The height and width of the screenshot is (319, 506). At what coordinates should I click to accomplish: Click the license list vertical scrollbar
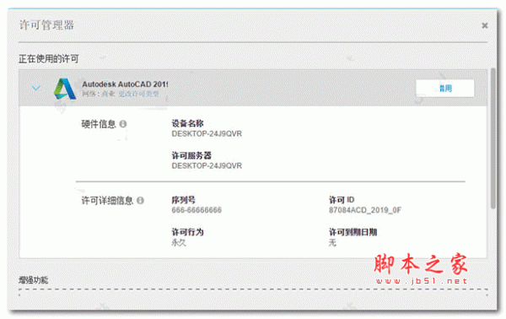pyautogui.click(x=493, y=139)
